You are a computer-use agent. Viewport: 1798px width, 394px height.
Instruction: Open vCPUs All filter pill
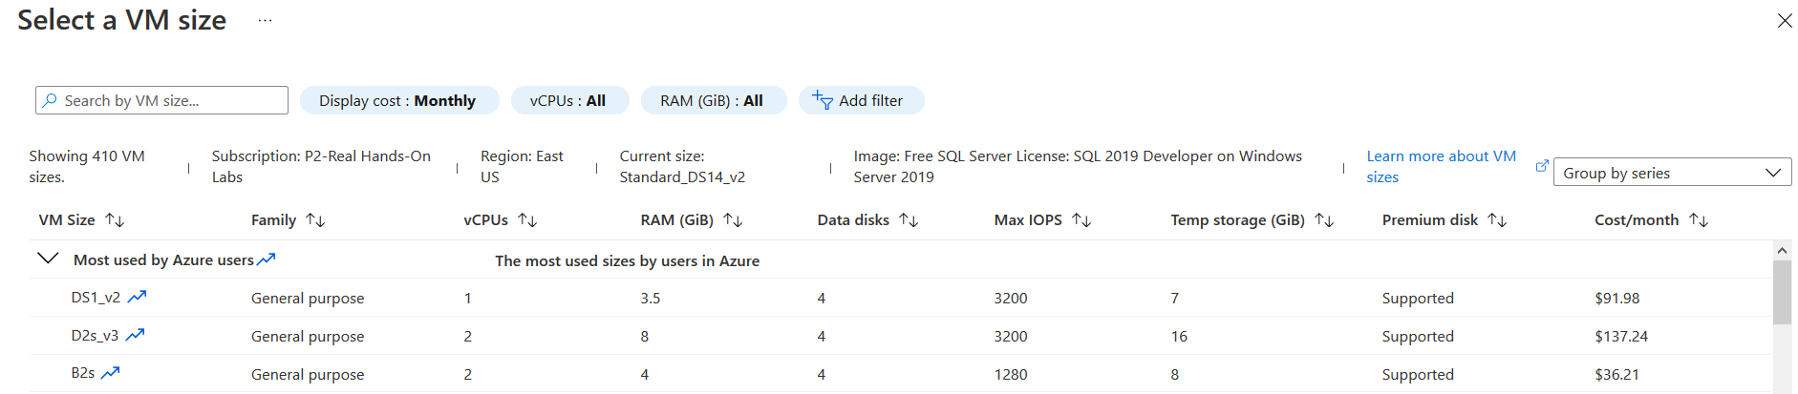click(568, 100)
